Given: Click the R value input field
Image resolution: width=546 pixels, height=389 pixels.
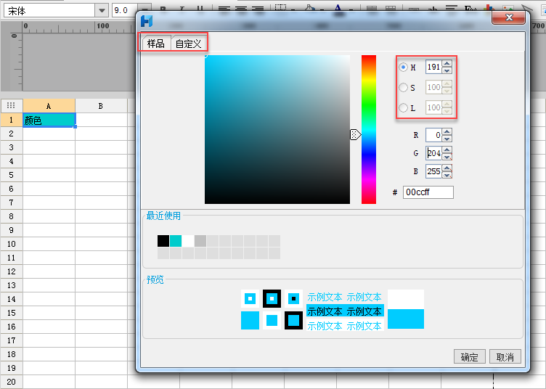Looking at the screenshot, I should point(433,135).
